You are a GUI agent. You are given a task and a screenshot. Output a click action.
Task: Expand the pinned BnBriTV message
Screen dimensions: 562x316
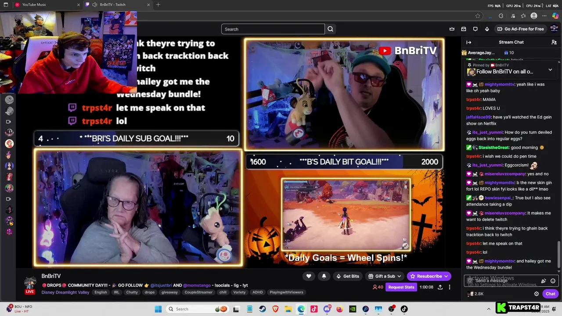click(550, 70)
